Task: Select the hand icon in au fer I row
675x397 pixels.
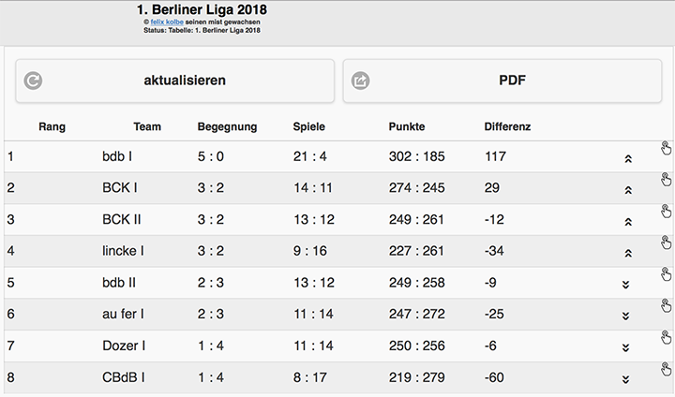Action: [x=666, y=305]
